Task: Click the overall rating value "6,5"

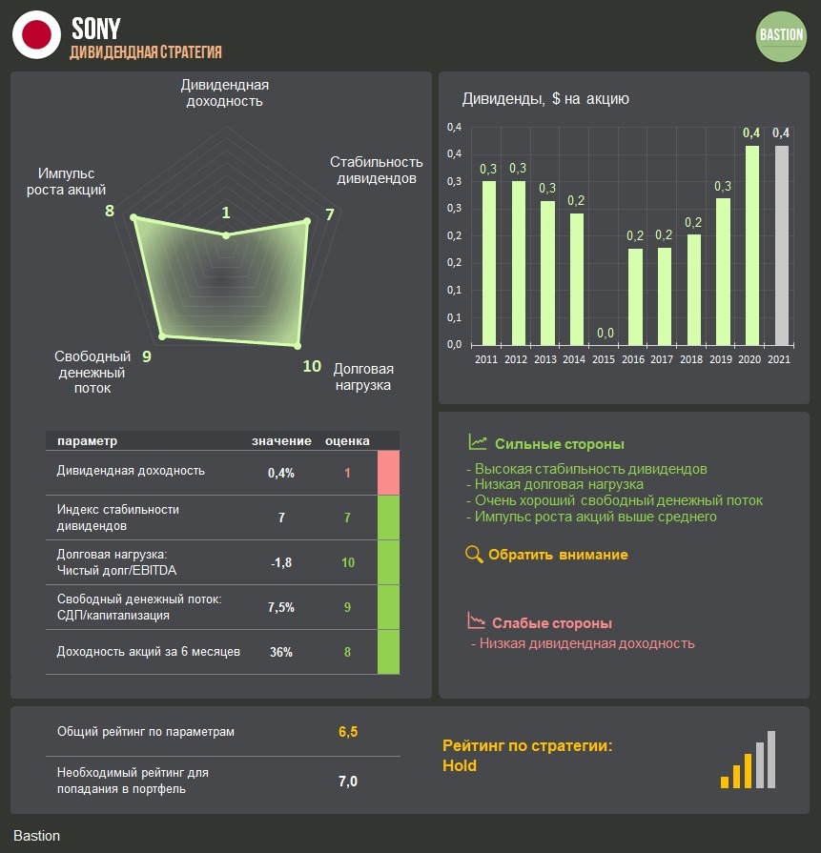Action: click(x=348, y=732)
